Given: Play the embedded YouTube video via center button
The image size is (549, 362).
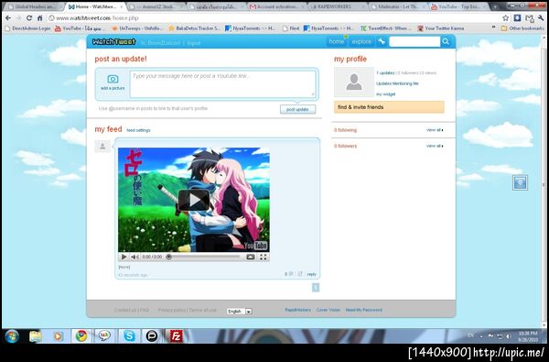Looking at the screenshot, I should [194, 200].
